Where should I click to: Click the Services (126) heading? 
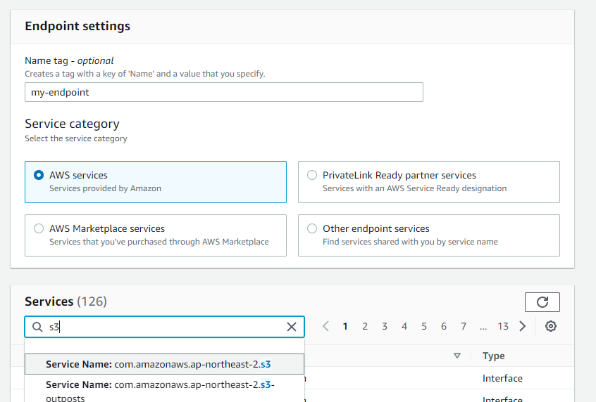click(x=66, y=301)
